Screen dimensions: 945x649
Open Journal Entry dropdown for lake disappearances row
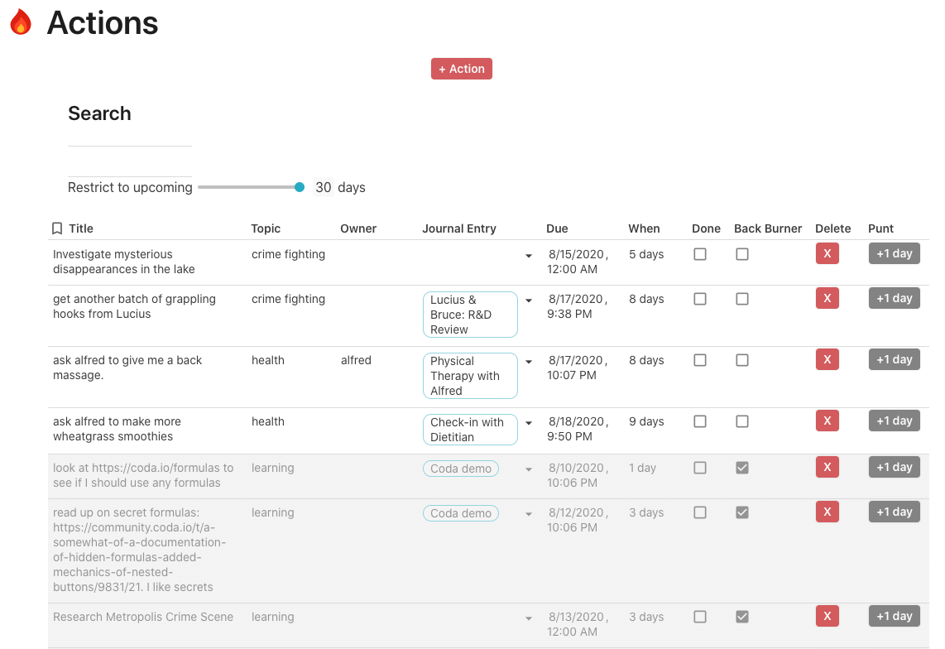point(529,256)
